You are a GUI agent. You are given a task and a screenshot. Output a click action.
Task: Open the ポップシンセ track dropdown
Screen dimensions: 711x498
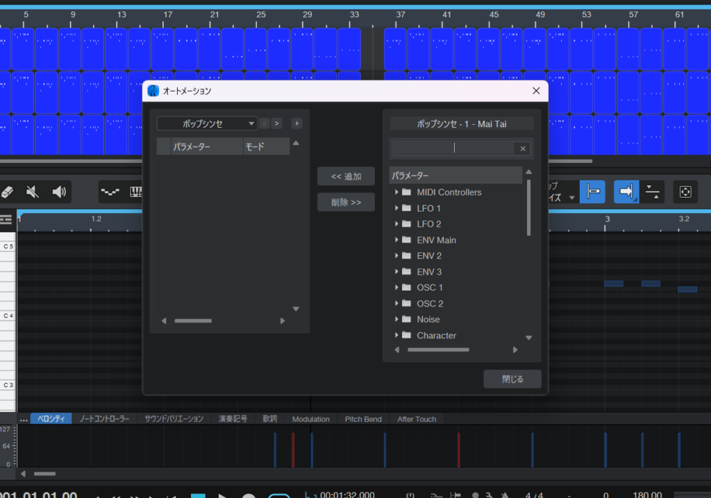(x=207, y=123)
